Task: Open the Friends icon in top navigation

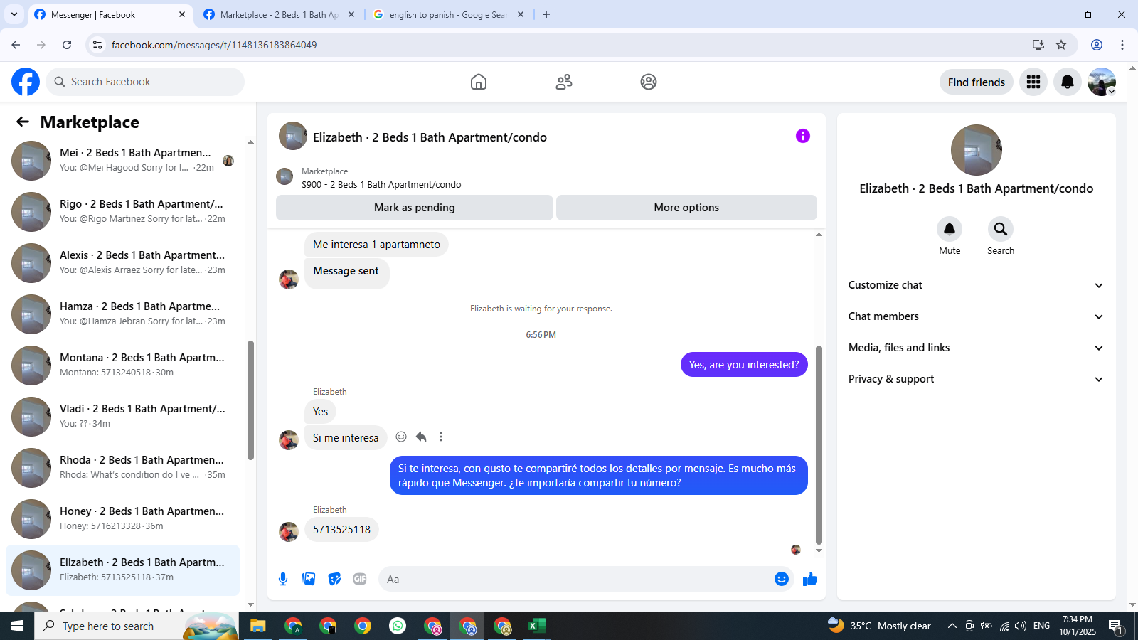Action: tap(564, 82)
